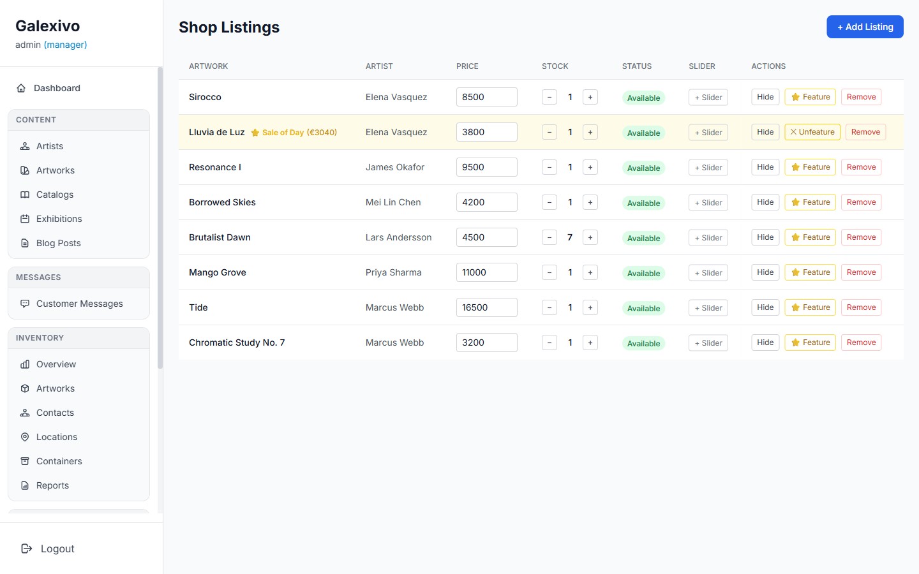Open the Dashboard menu item
The image size is (919, 574).
(57, 88)
